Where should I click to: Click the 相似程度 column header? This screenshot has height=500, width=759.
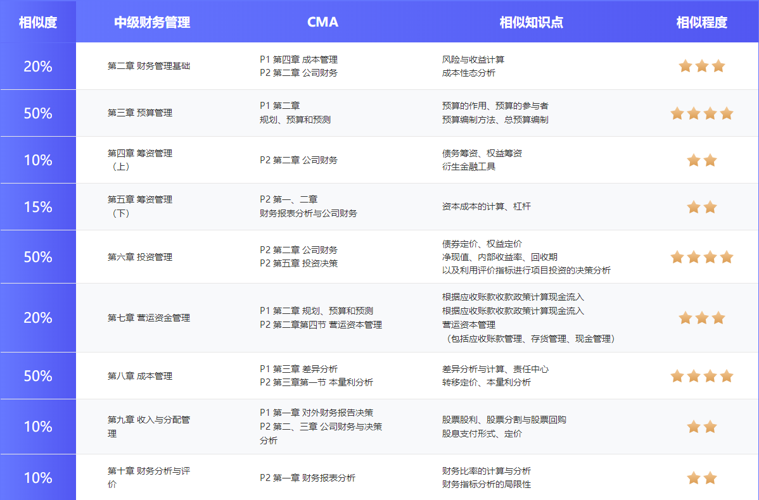[x=701, y=22]
